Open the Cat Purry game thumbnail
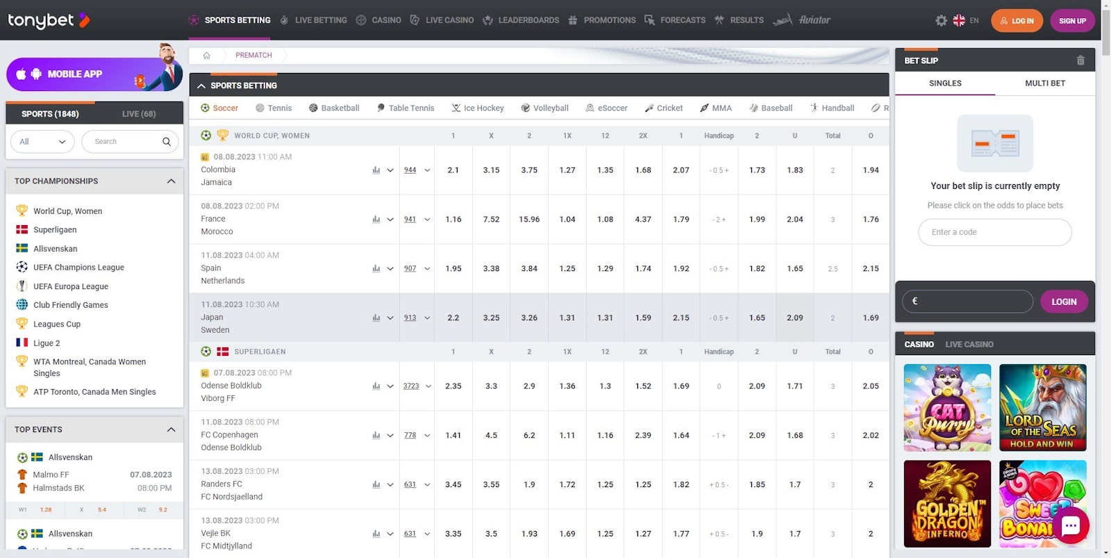This screenshot has height=558, width=1111. point(947,408)
